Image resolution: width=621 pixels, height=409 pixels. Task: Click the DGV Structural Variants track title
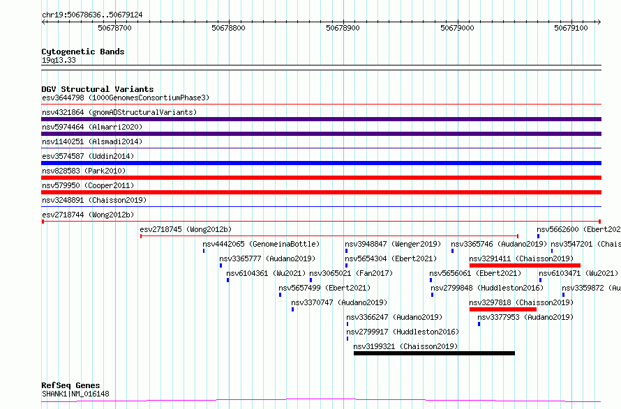[x=98, y=89]
